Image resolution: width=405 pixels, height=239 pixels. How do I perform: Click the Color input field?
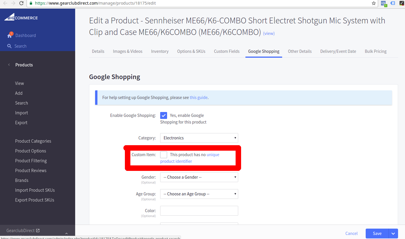click(199, 211)
